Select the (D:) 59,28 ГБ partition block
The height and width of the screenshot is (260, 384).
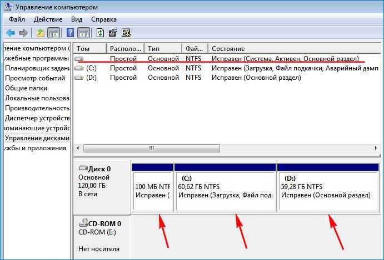click(328, 187)
